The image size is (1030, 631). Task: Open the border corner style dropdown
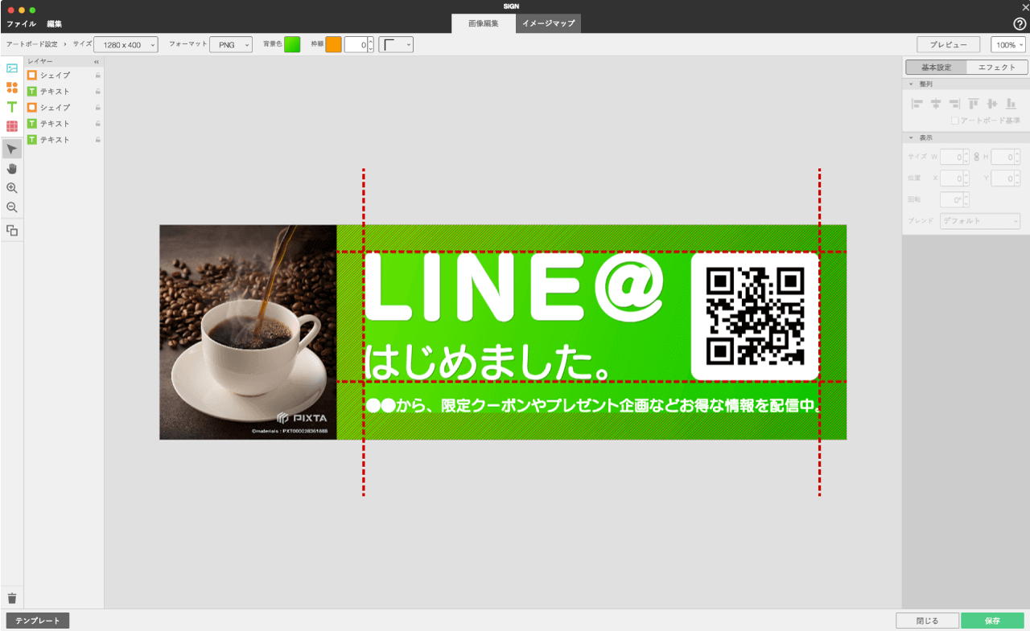click(x=396, y=45)
